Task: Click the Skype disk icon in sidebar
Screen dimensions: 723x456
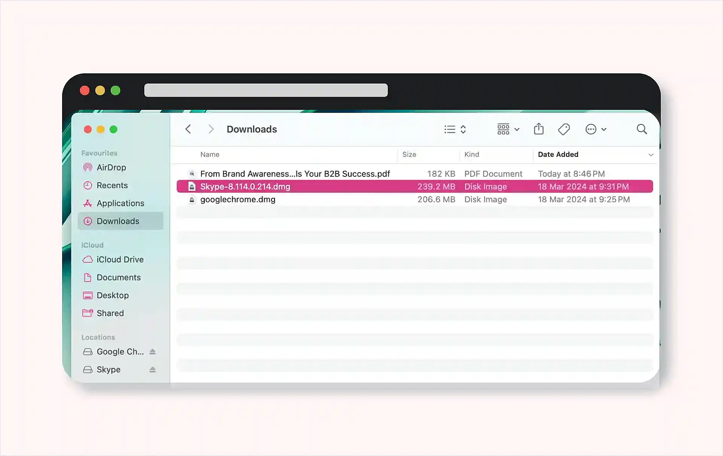Action: pos(88,369)
